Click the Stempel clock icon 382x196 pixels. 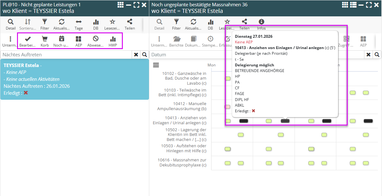210,41
